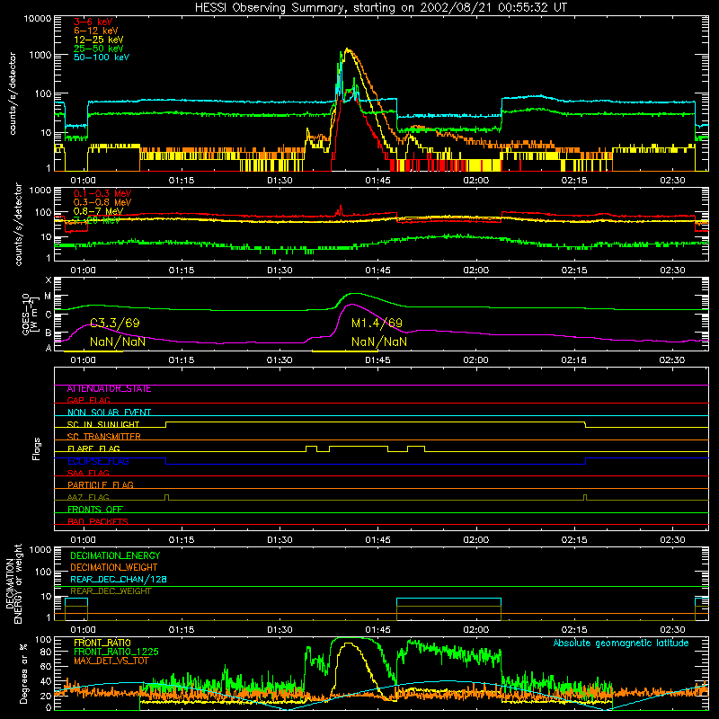Click the M class label on GOES axis

point(48,297)
